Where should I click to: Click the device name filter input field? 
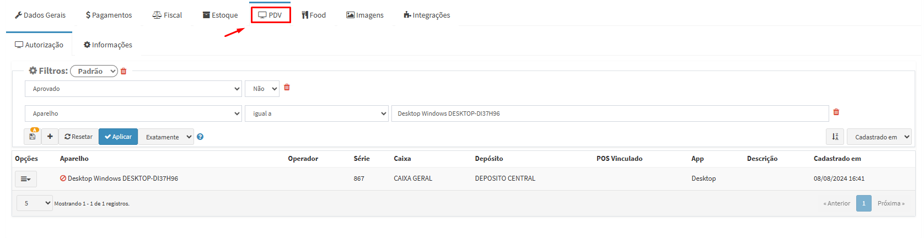point(609,113)
